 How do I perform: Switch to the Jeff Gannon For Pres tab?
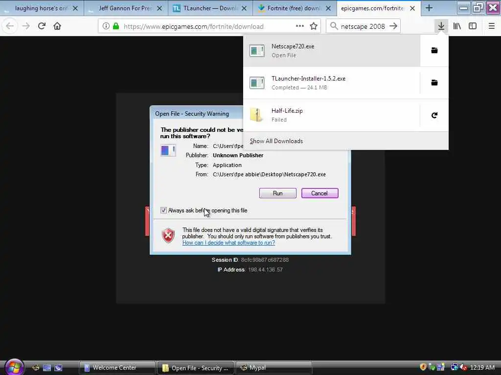coord(125,8)
